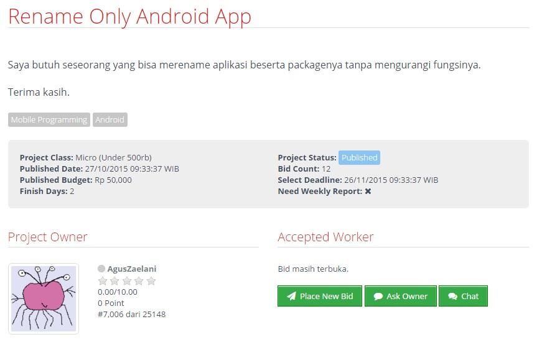547x342 pixels.
Task: Click the gray online-status dot beside AgusZaelani
Action: click(x=101, y=269)
